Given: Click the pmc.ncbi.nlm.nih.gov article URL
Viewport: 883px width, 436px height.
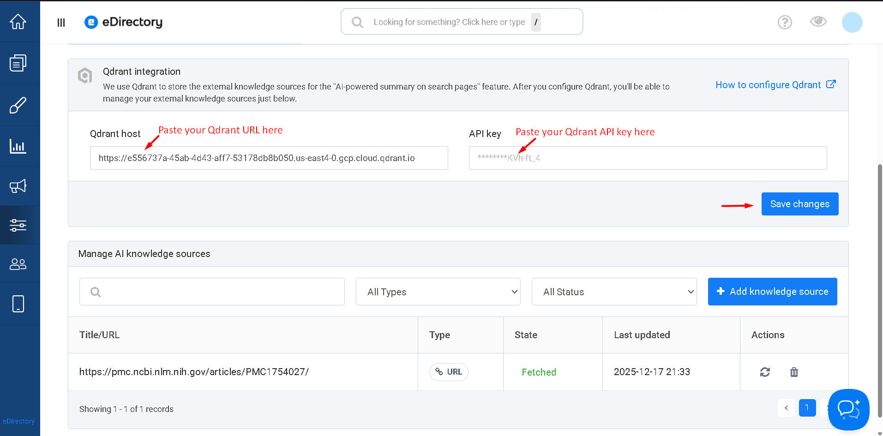Looking at the screenshot, I should [194, 372].
